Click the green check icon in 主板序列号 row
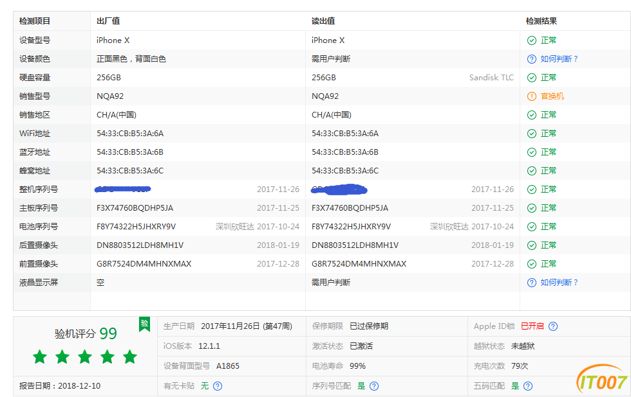Viewport: 631px width, 397px height. pyautogui.click(x=532, y=208)
